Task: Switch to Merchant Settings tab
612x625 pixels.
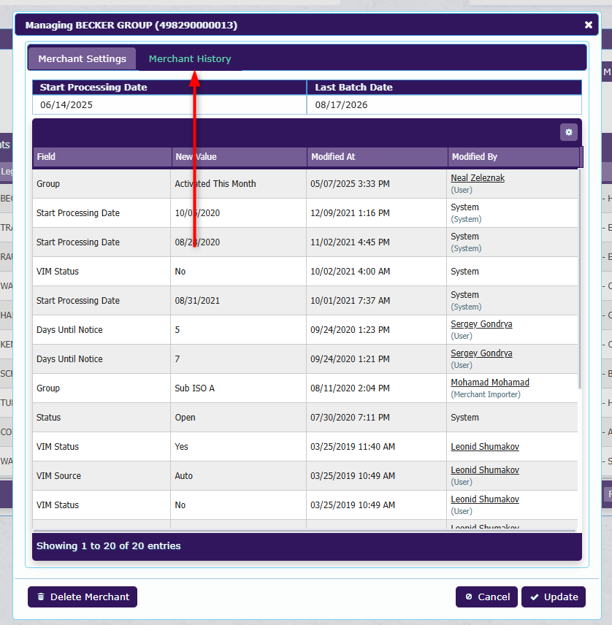Action: pyautogui.click(x=82, y=58)
